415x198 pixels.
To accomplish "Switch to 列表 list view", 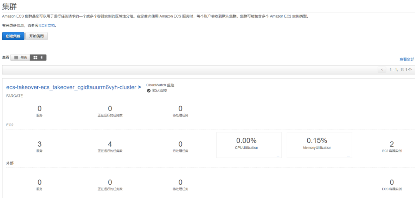I will pos(20,58).
